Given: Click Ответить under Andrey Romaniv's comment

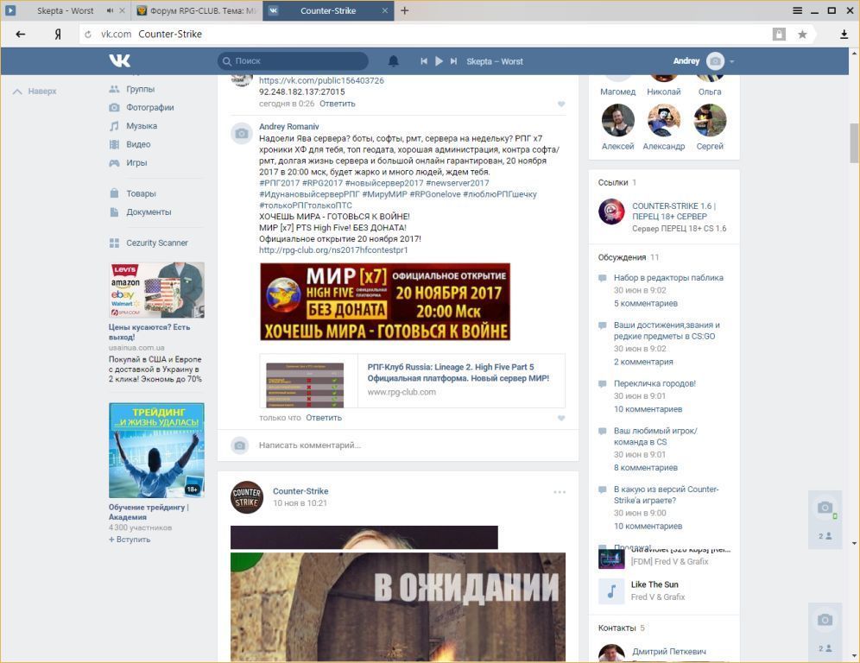Looking at the screenshot, I should tap(324, 418).
